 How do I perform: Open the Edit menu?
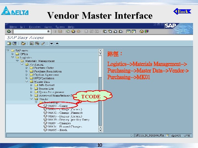coord(23,27)
